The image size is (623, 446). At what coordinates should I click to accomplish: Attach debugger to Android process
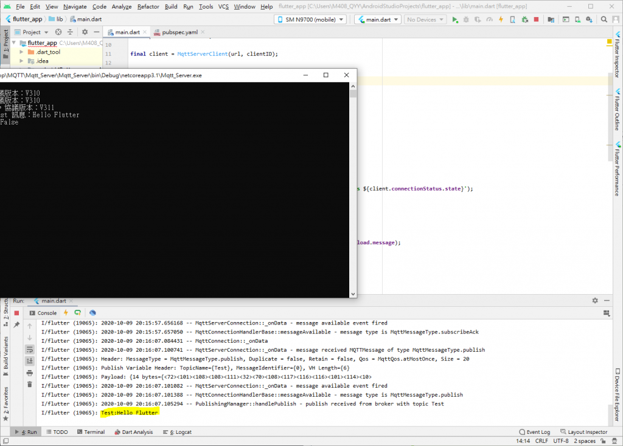[x=525, y=19]
